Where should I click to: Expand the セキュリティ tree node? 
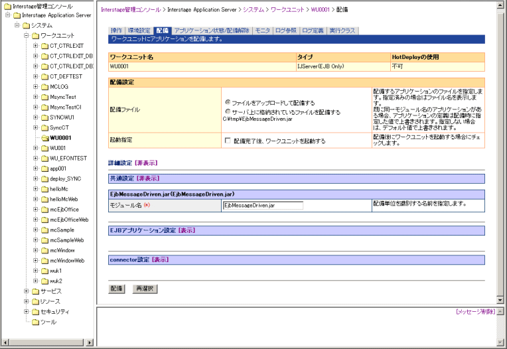27,311
